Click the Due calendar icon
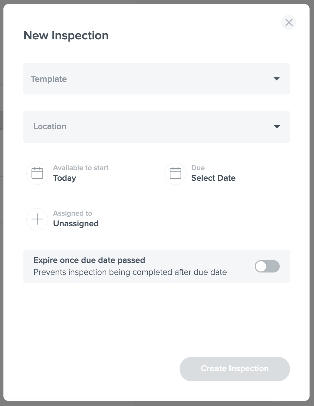This screenshot has width=314, height=406. (176, 174)
